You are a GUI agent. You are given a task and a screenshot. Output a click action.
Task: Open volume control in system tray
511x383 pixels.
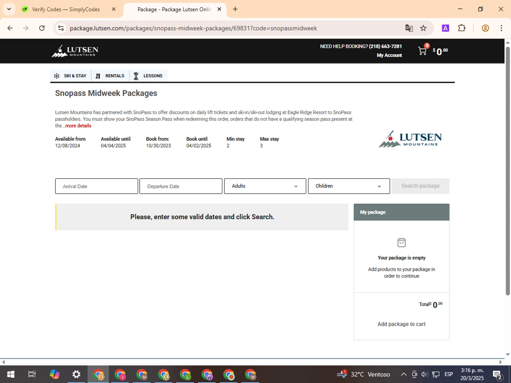tap(424, 374)
